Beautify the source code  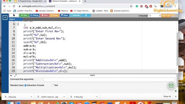coord(75,15)
